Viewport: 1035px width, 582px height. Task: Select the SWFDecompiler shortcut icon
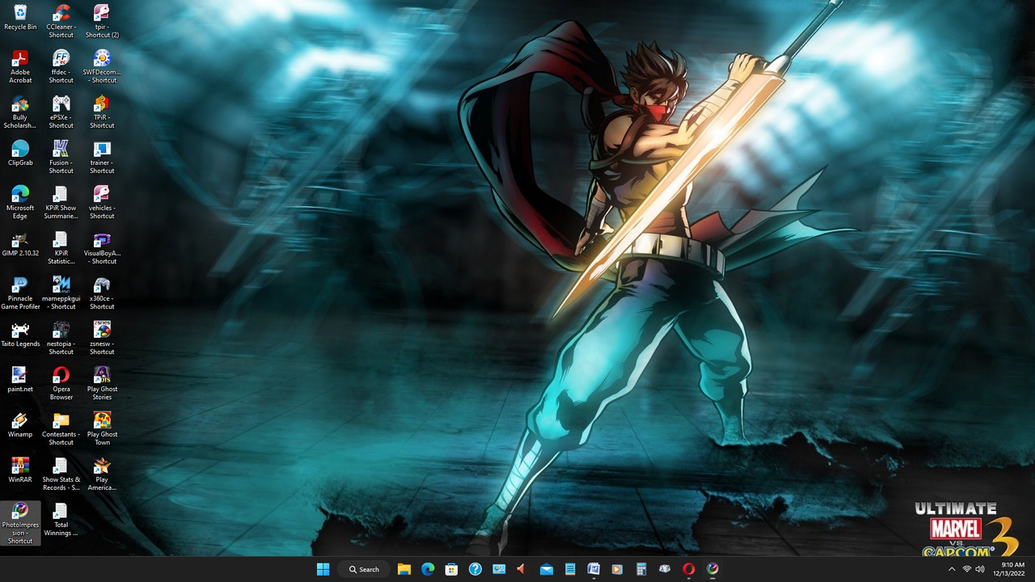click(102, 66)
